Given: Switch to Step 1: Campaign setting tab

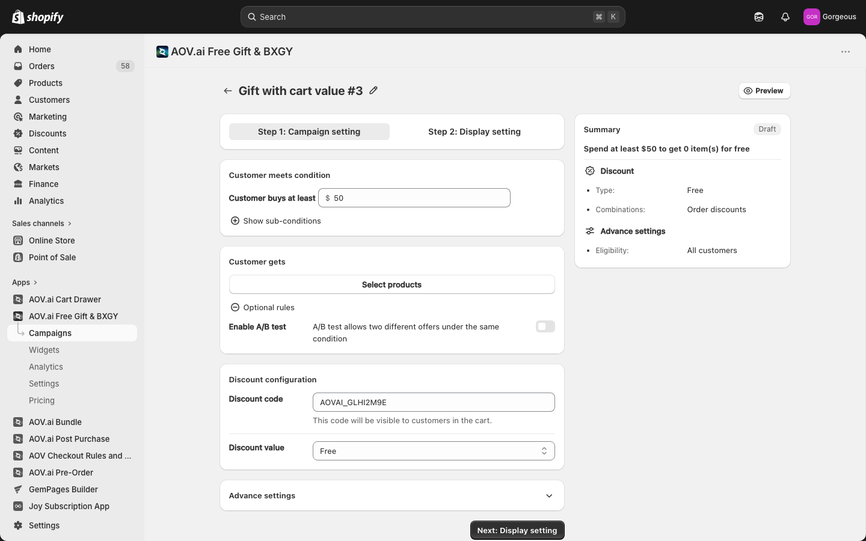Looking at the screenshot, I should pyautogui.click(x=309, y=132).
